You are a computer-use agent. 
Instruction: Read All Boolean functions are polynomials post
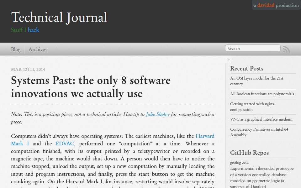[262, 94]
